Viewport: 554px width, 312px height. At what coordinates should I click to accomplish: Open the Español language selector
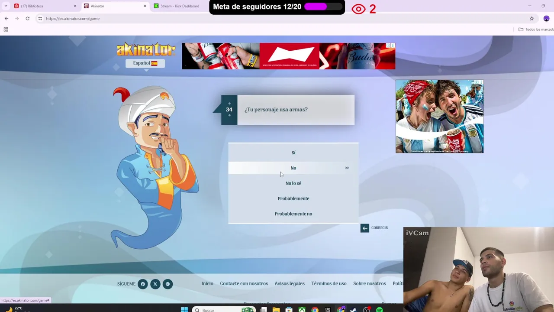145,63
